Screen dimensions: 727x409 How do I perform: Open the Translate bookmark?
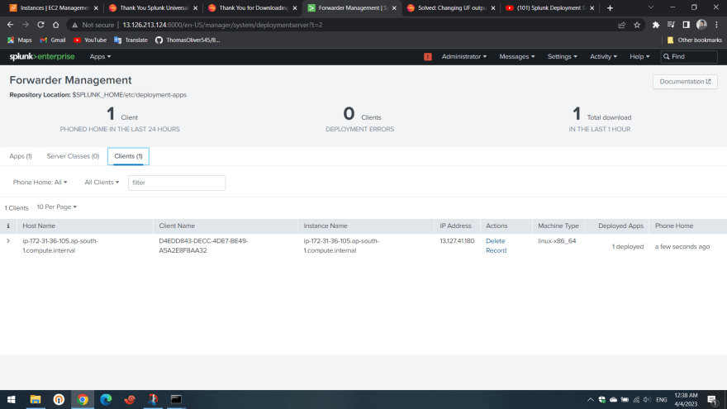pos(131,40)
